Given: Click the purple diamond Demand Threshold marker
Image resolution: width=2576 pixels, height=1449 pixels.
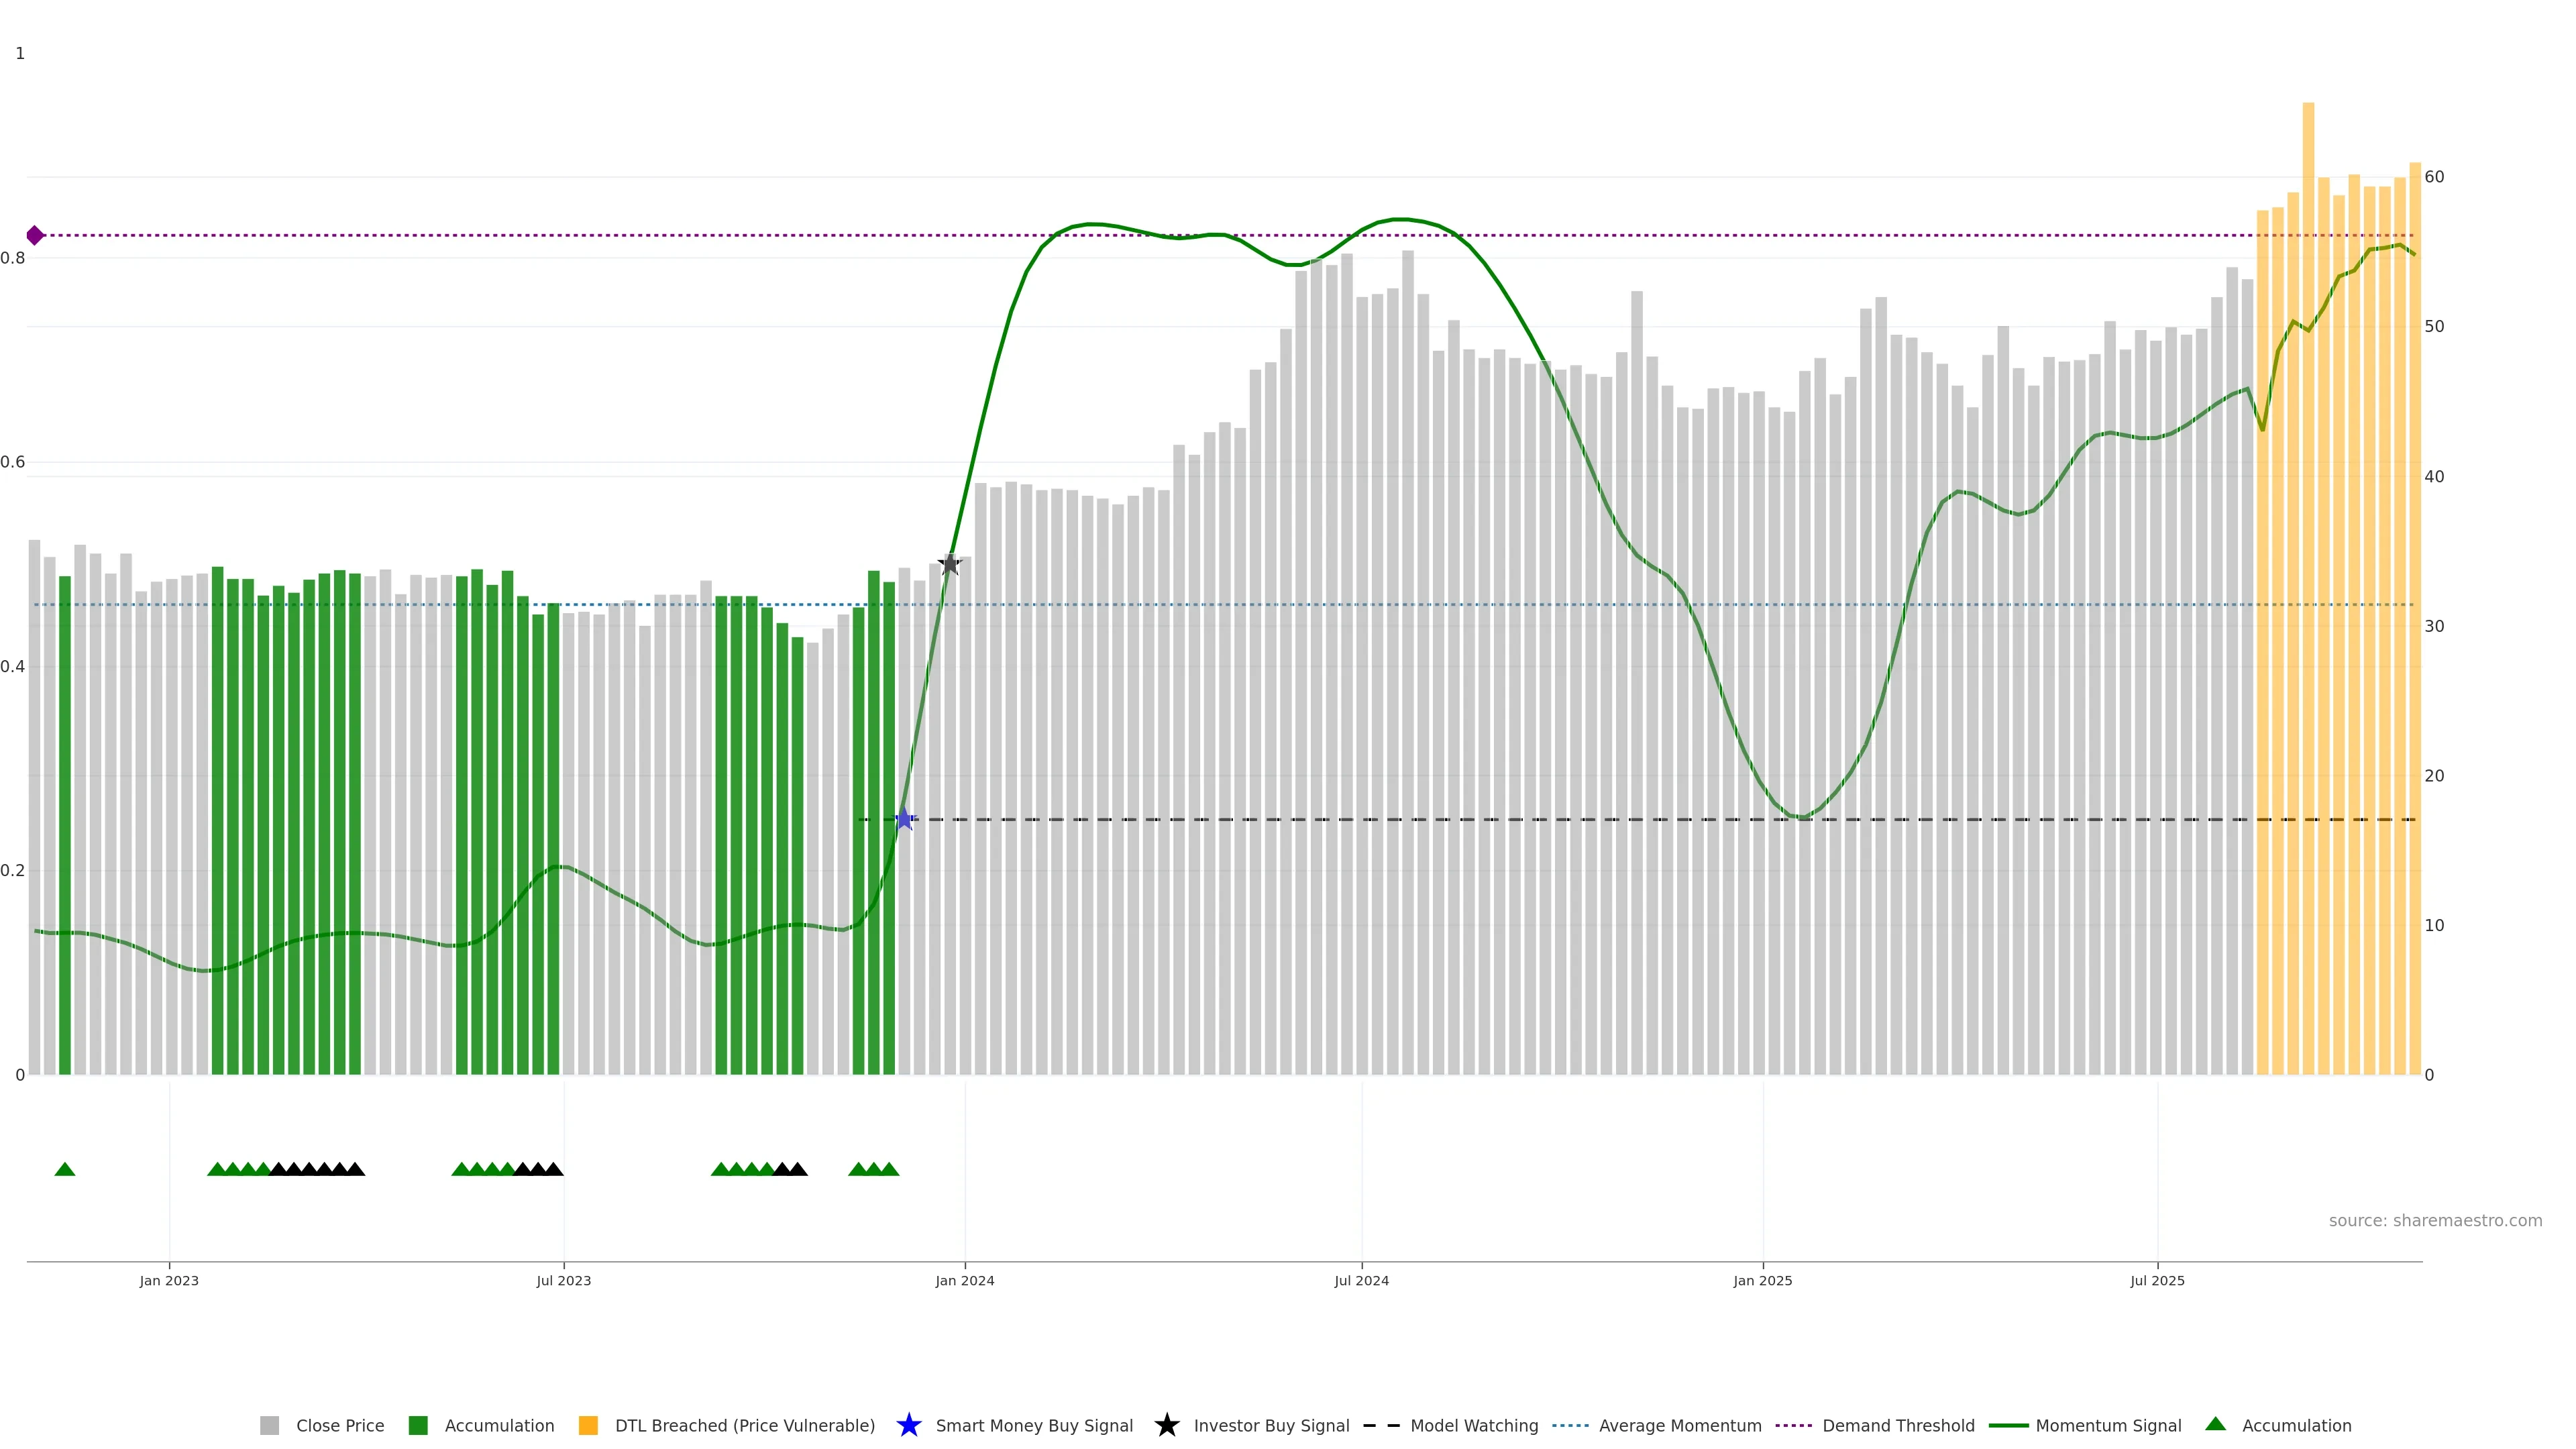Looking at the screenshot, I should (x=35, y=236).
